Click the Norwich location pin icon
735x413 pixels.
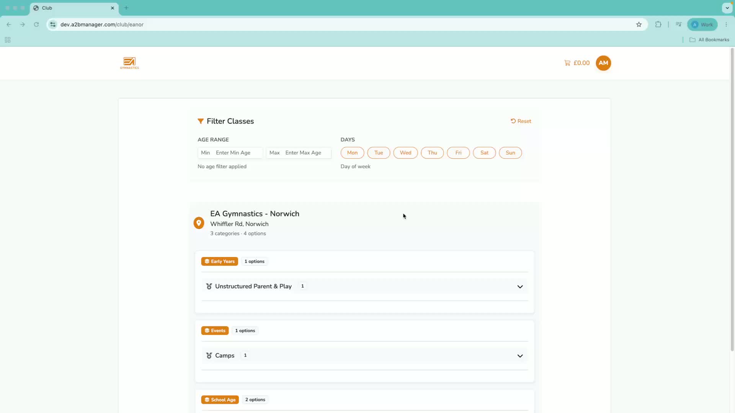click(199, 223)
